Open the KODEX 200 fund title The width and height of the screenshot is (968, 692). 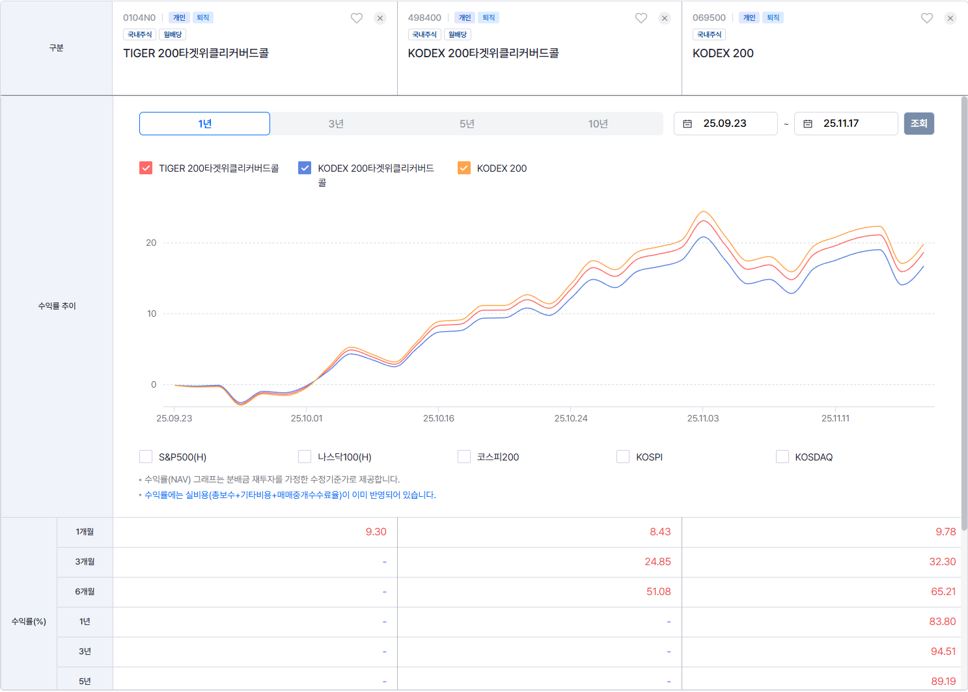point(723,53)
